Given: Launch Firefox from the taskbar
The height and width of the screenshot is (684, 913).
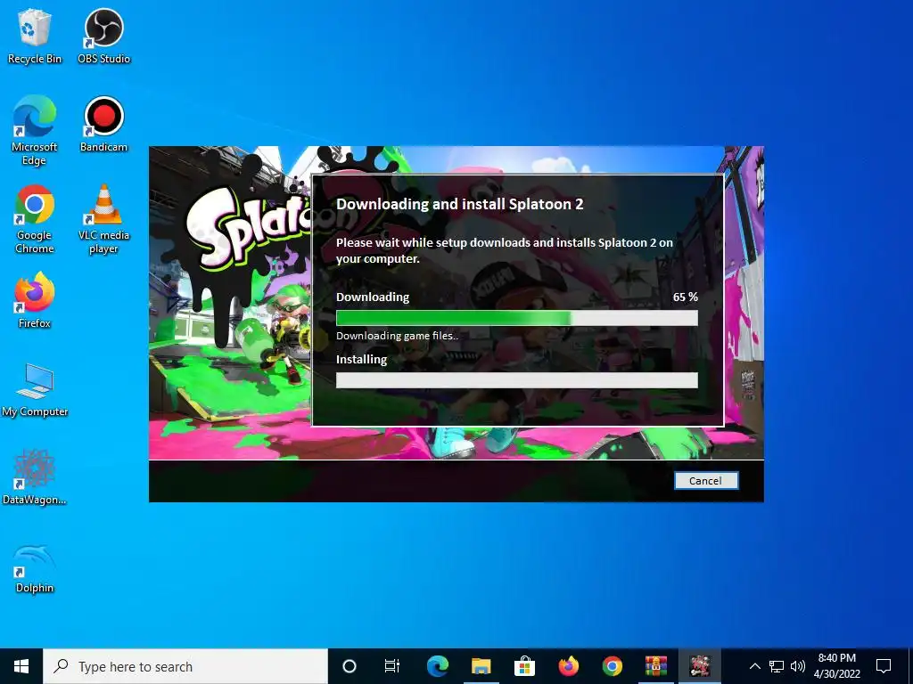Looking at the screenshot, I should pos(568,666).
